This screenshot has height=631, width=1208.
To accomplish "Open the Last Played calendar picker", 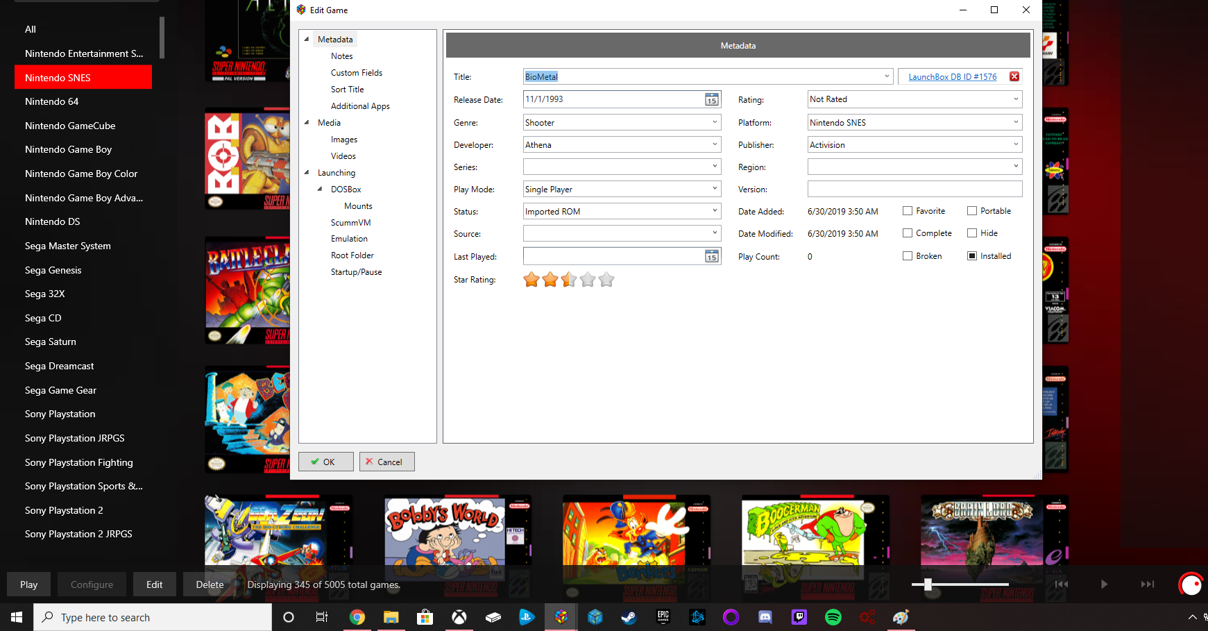I will pyautogui.click(x=712, y=256).
